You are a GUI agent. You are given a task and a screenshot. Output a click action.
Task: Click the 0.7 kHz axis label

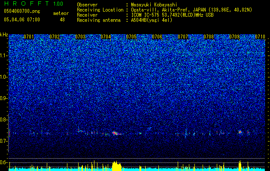pos(4,141)
